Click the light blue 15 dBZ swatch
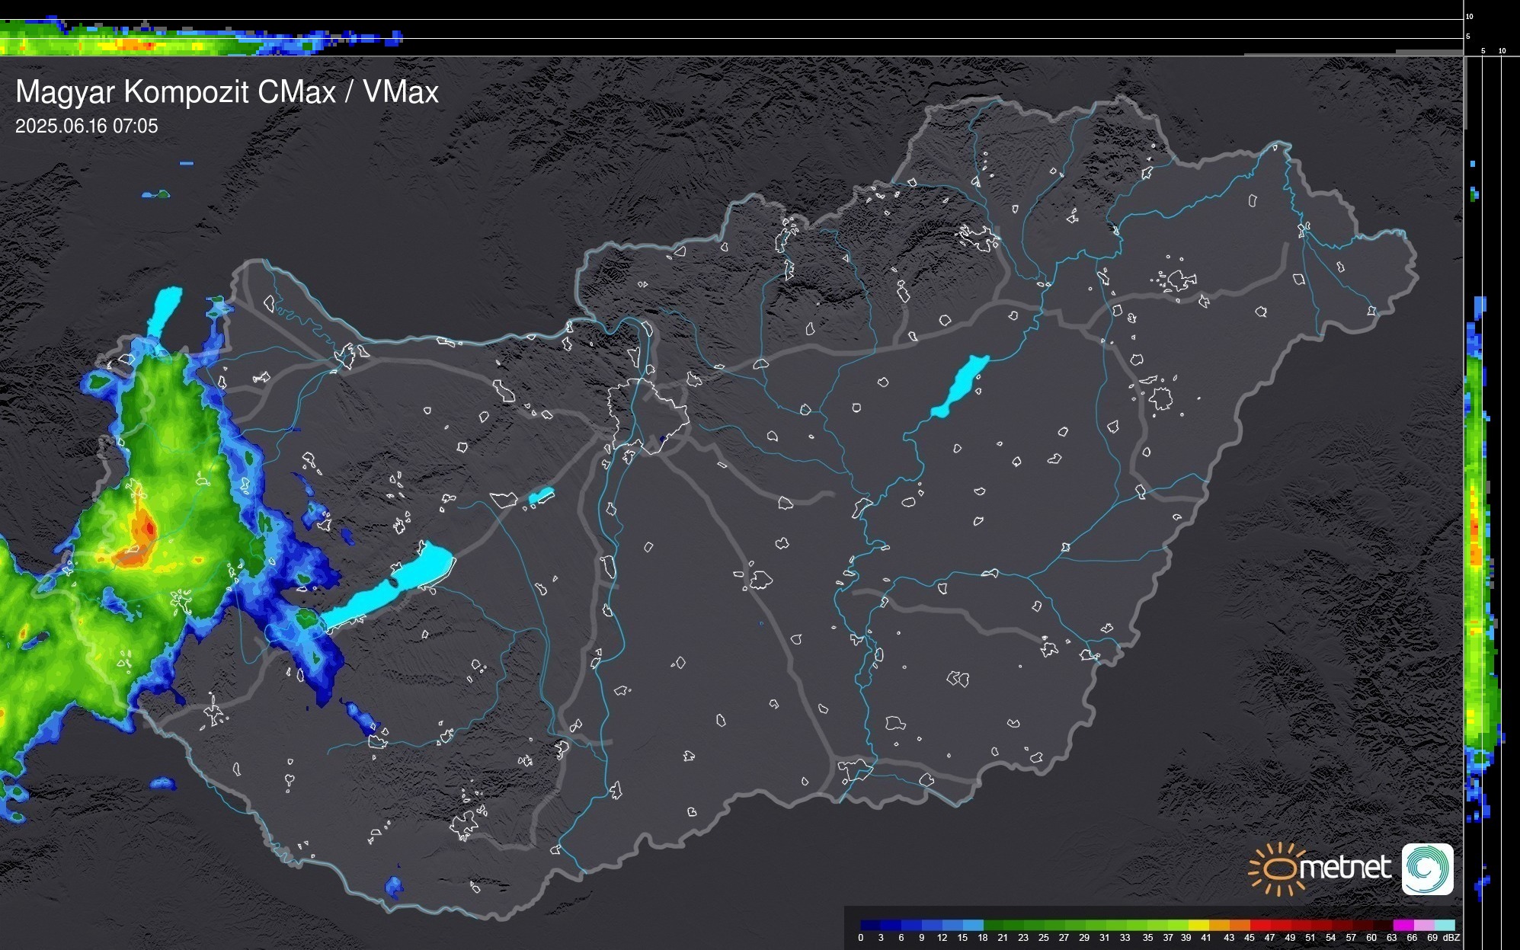This screenshot has height=950, width=1520. (973, 925)
